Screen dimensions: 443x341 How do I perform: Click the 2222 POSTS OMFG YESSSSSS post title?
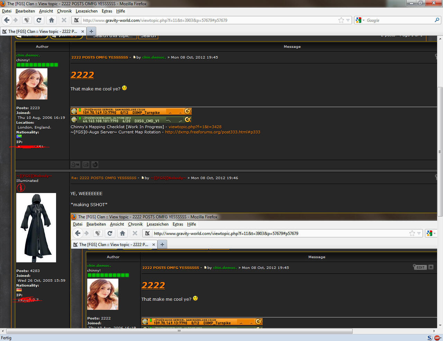100,58
